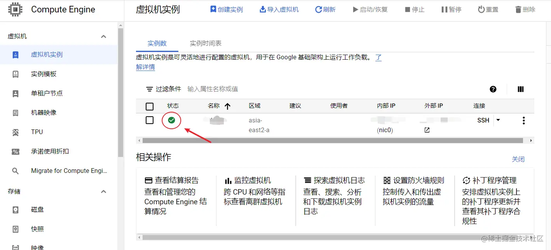Click the Compute Engine chip logo icon
551x250 pixels.
[15, 9]
